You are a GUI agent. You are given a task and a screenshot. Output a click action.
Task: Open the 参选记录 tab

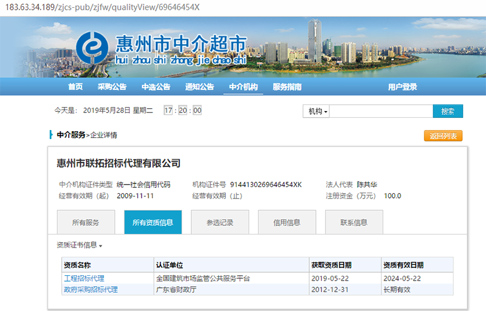[219, 222]
